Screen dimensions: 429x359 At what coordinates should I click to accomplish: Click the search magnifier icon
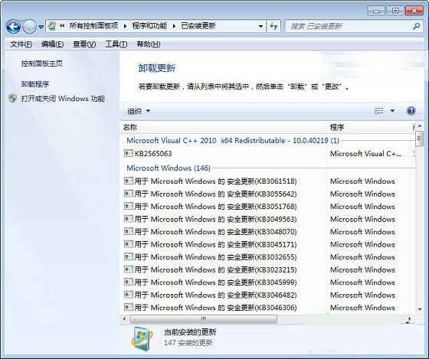tap(416, 26)
